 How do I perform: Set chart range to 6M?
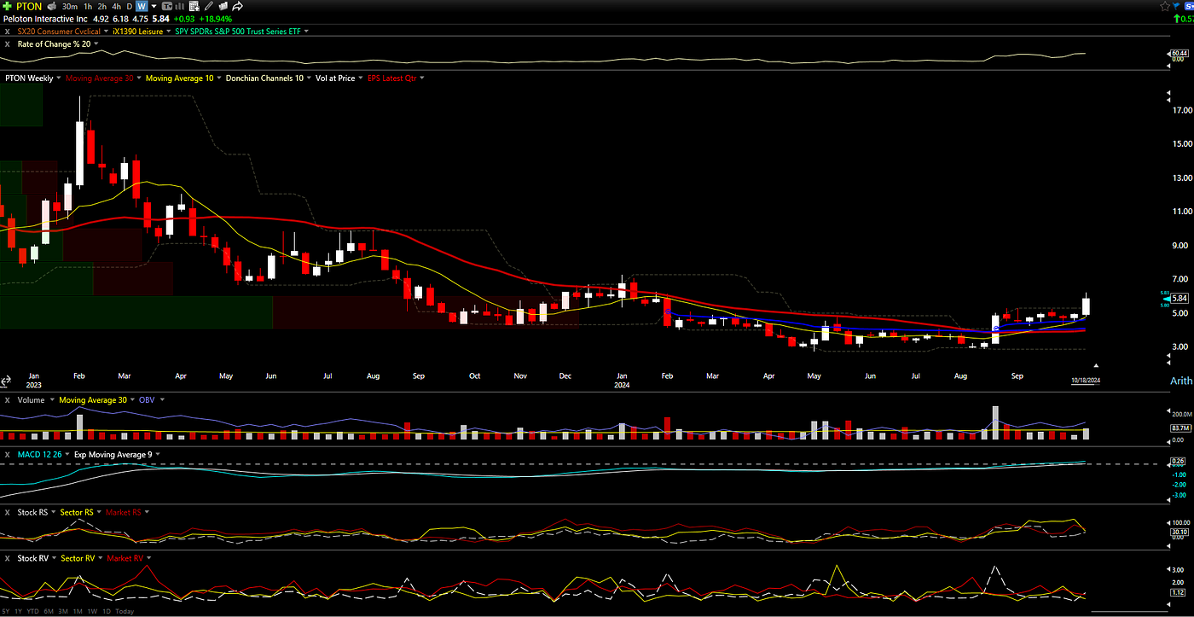click(x=49, y=611)
